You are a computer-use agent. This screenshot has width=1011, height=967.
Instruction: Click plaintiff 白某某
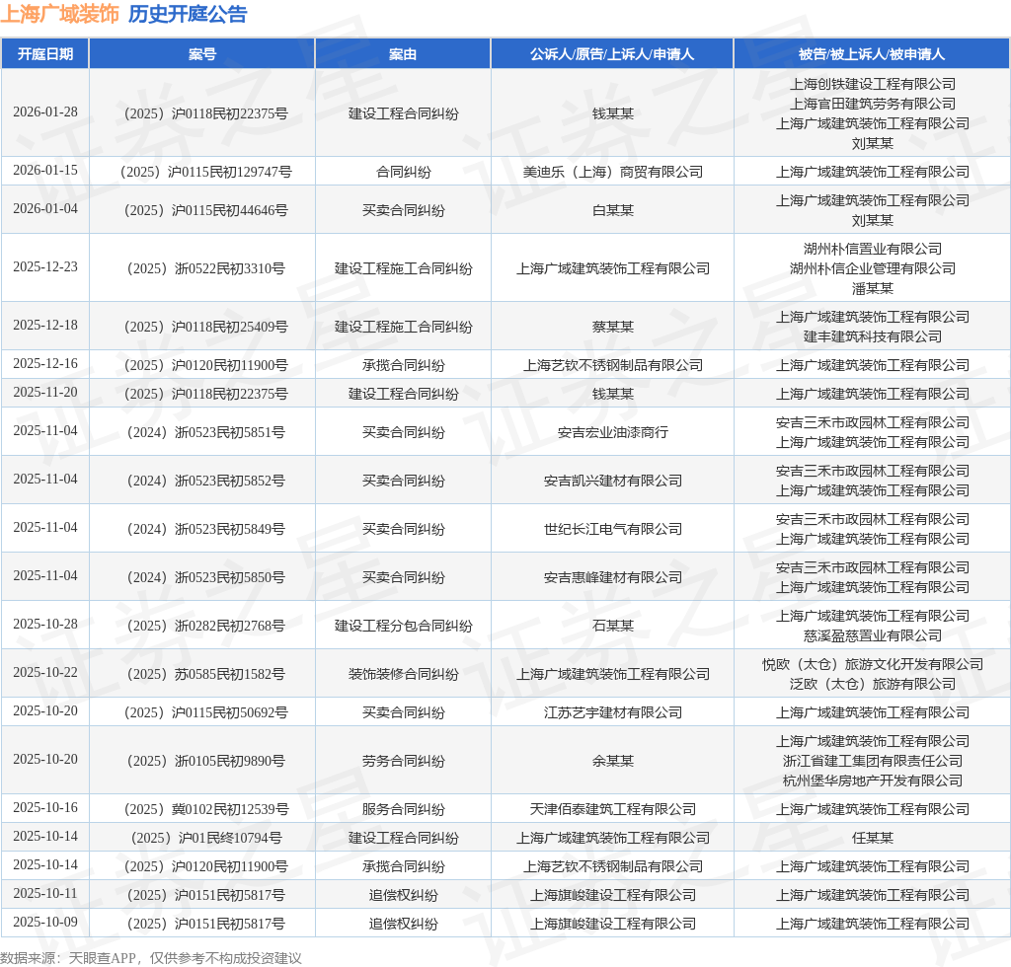pyautogui.click(x=612, y=210)
